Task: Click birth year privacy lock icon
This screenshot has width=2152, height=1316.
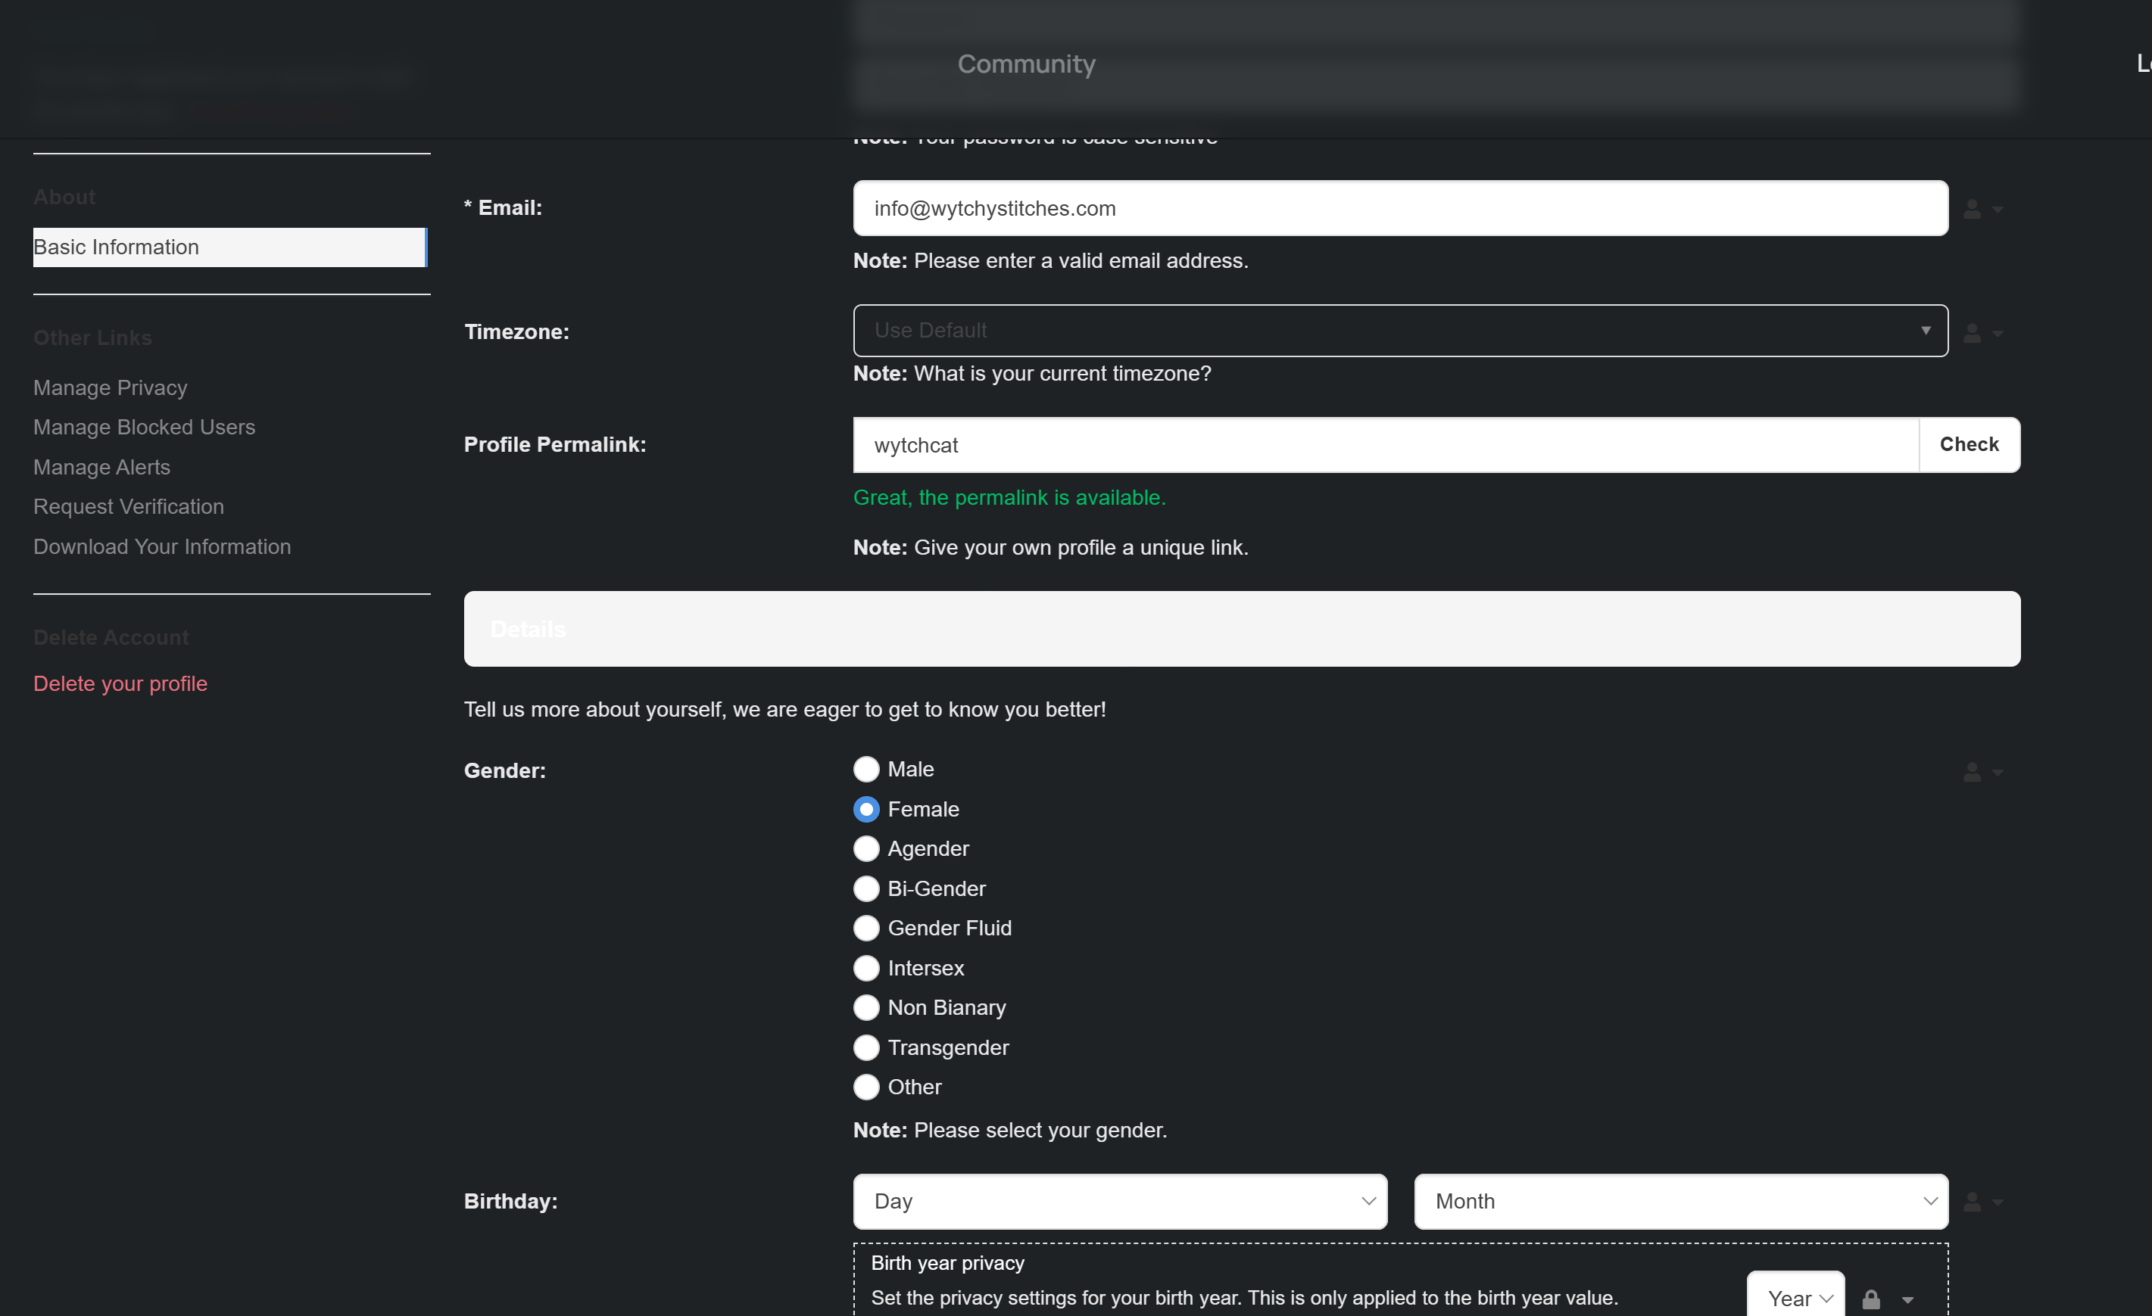Action: [x=1872, y=1299]
